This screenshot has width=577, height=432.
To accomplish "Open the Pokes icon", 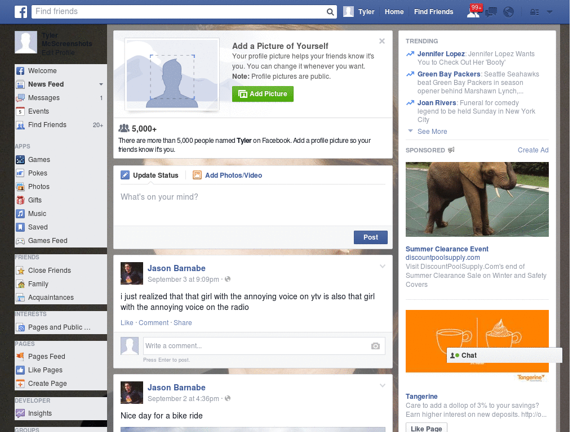I will click(x=20, y=173).
